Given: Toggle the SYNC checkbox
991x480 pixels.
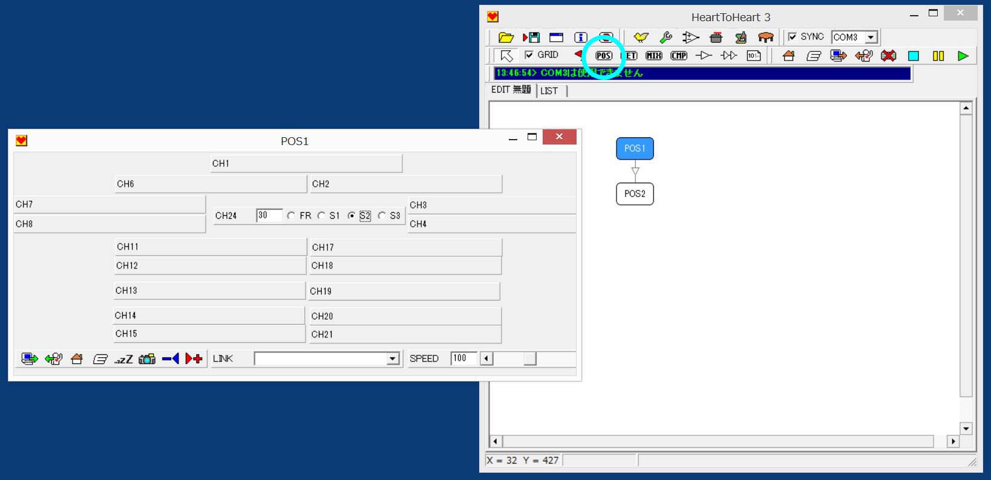Looking at the screenshot, I should point(792,37).
